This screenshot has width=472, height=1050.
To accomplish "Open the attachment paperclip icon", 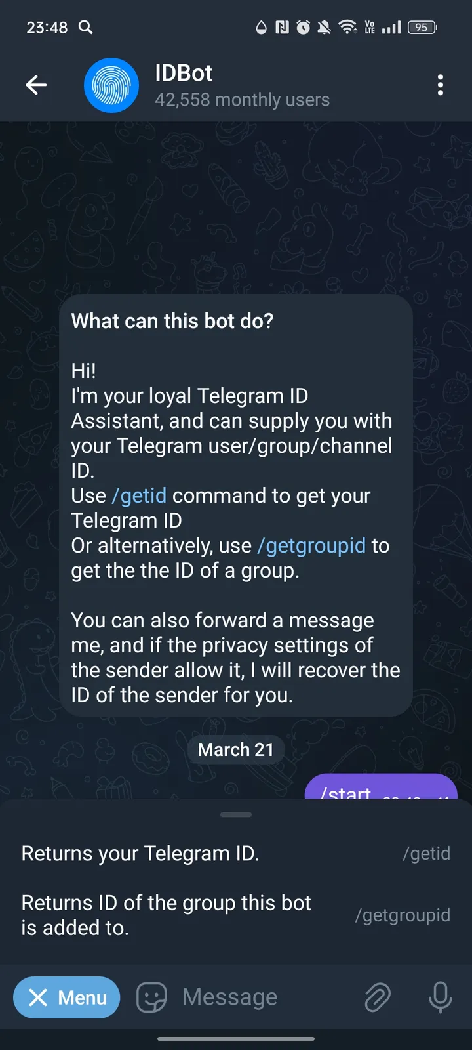I will (376, 997).
